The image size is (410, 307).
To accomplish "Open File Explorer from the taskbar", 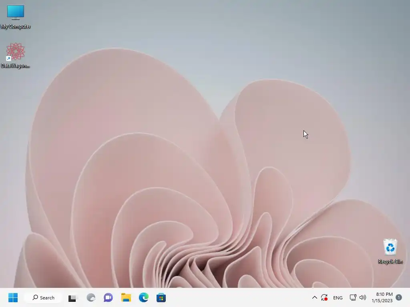I will tap(126, 297).
